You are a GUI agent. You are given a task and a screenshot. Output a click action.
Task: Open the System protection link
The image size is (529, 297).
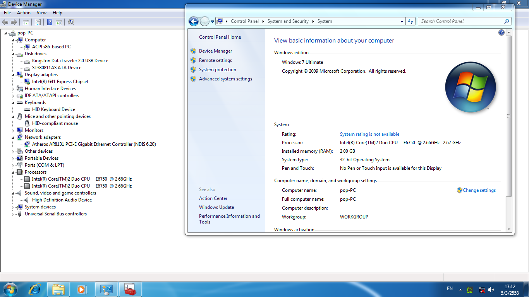[x=218, y=70]
